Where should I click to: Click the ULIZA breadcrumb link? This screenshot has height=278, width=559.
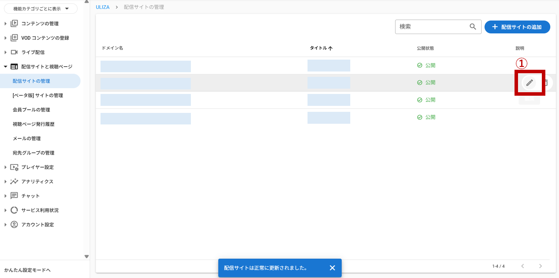click(x=103, y=7)
